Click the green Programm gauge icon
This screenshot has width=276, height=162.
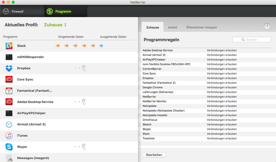point(50,11)
